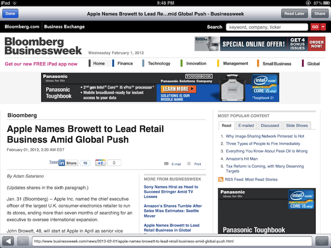Select the Management navigation item
The width and height of the screenshot is (331, 248).
[236, 63]
